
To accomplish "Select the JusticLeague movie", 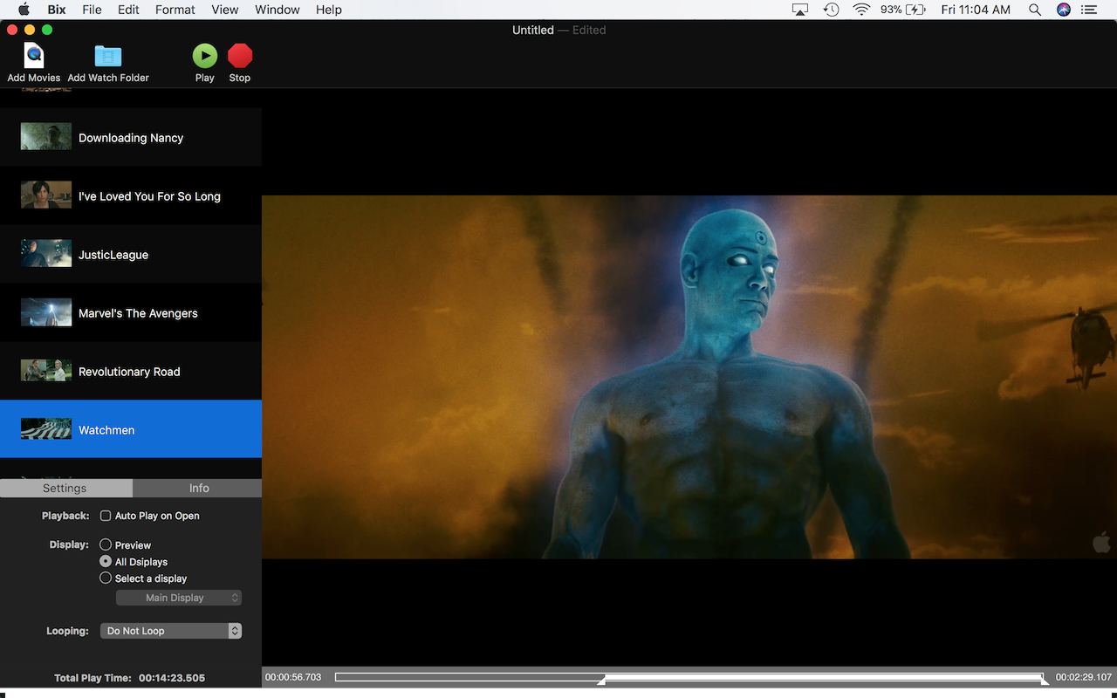I will pyautogui.click(x=131, y=254).
